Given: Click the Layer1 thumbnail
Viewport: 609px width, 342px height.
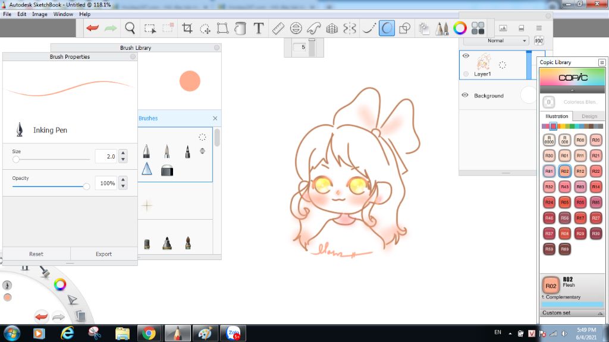Looking at the screenshot, I should [x=483, y=62].
